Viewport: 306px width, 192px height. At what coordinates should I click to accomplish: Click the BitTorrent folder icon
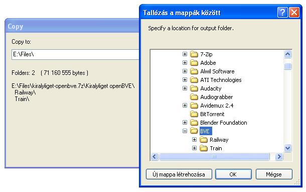pyautogui.click(x=194, y=114)
